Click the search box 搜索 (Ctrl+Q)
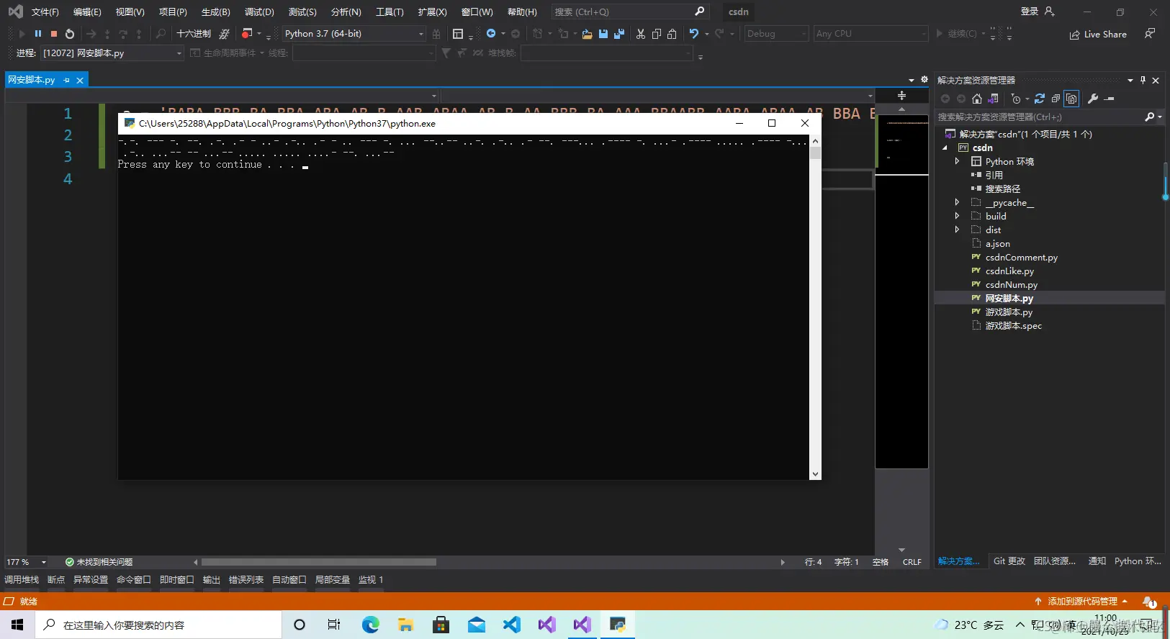This screenshot has width=1170, height=639. click(630, 12)
